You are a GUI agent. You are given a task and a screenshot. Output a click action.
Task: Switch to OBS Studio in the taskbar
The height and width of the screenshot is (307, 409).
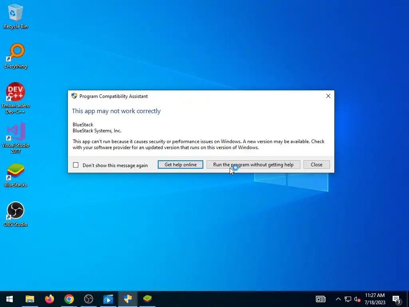pos(88,299)
